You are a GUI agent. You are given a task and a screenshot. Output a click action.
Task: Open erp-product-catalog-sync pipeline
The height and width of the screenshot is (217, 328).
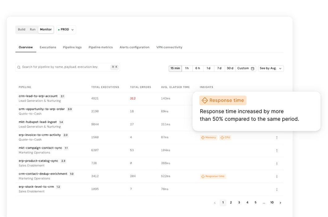pos(39,161)
